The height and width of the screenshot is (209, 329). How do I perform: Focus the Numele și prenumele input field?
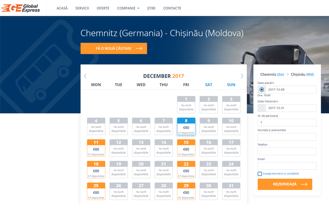[287, 137]
